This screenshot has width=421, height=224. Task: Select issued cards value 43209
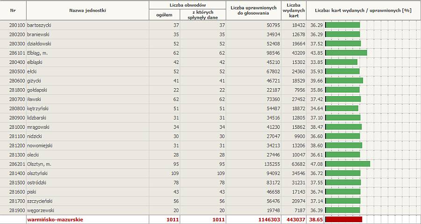pos(298,53)
